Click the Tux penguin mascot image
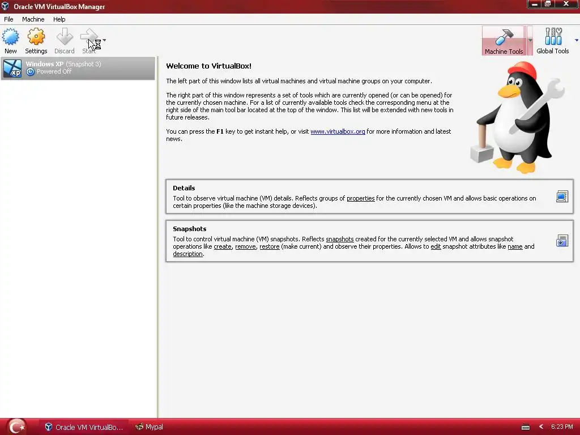This screenshot has height=435, width=580. pyautogui.click(x=518, y=118)
